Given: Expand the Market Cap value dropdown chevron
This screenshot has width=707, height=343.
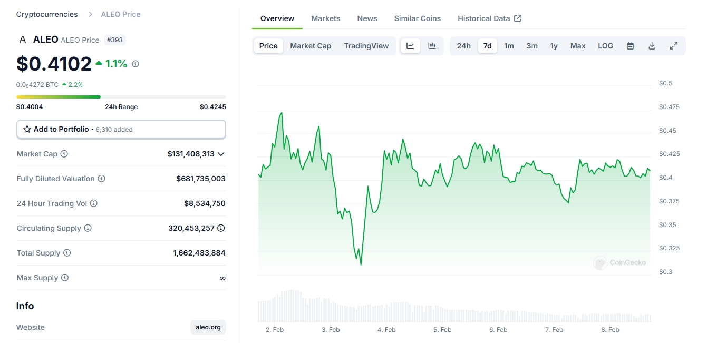Looking at the screenshot, I should click(221, 154).
